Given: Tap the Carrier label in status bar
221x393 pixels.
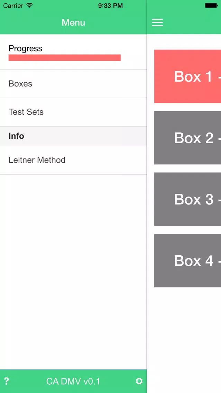Looking at the screenshot, I should pyautogui.click(x=13, y=5).
